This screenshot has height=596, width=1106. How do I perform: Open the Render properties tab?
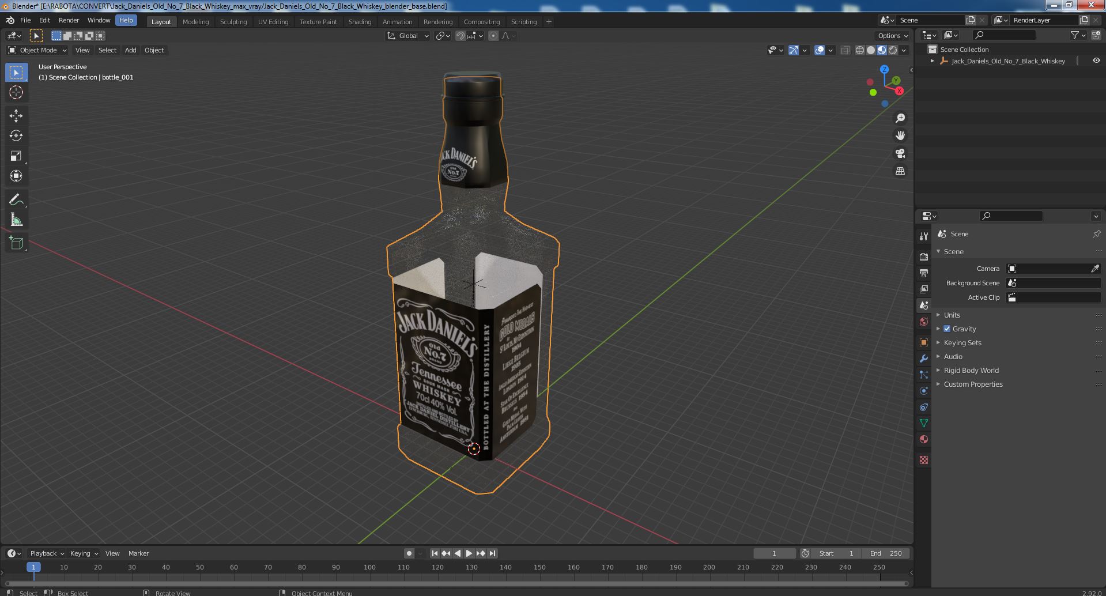click(924, 257)
